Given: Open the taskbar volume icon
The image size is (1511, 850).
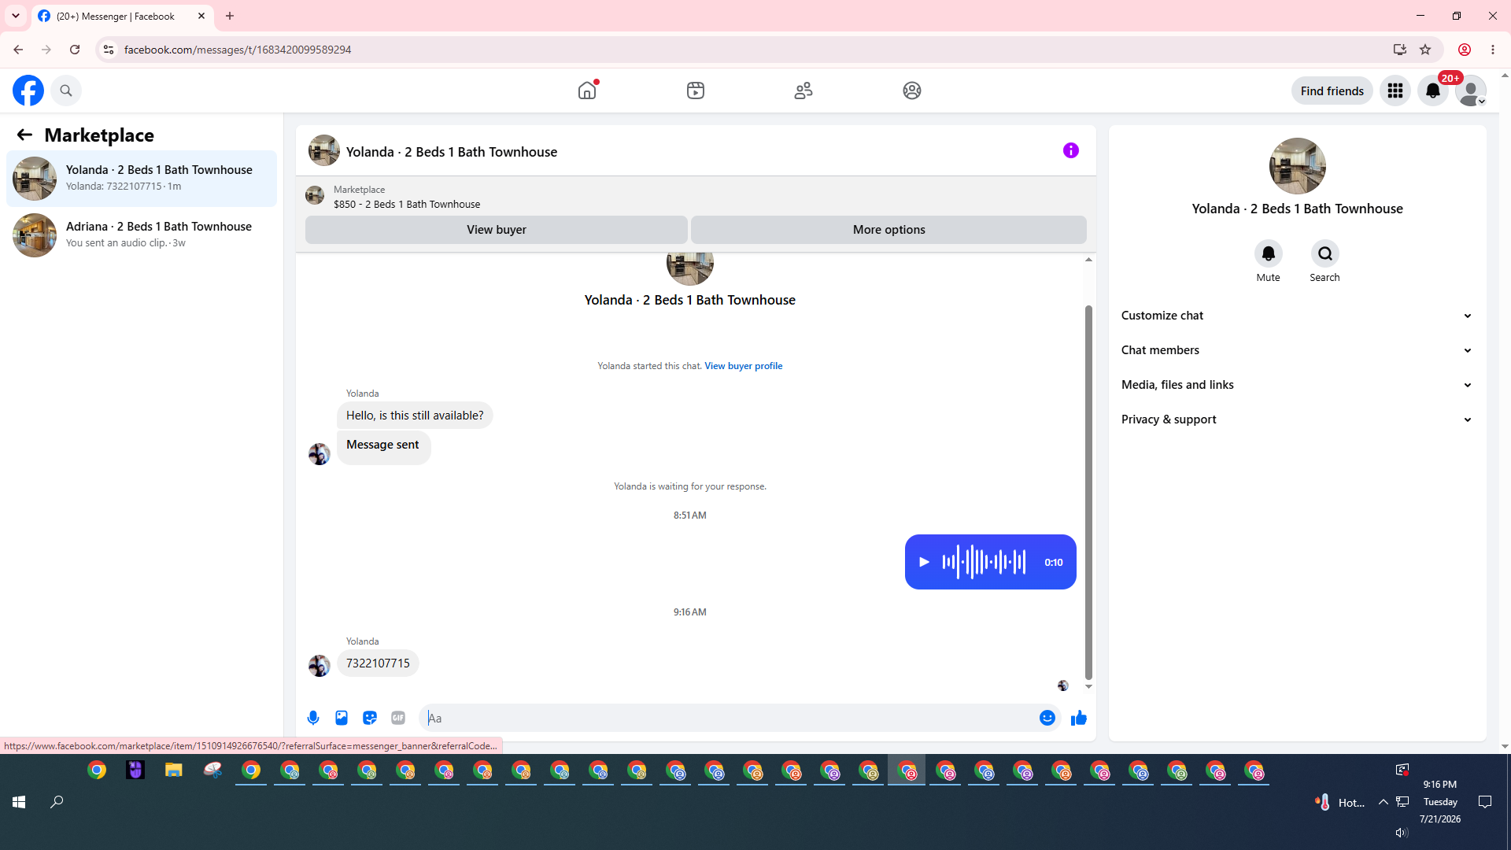Looking at the screenshot, I should [x=1402, y=833].
